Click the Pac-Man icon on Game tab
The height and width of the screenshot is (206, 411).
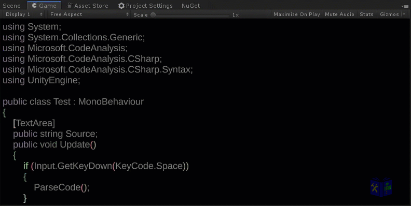pyautogui.click(x=34, y=6)
